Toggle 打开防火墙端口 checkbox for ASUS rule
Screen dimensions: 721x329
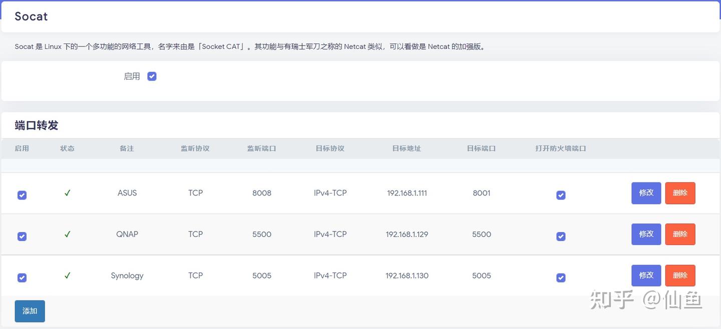point(560,195)
